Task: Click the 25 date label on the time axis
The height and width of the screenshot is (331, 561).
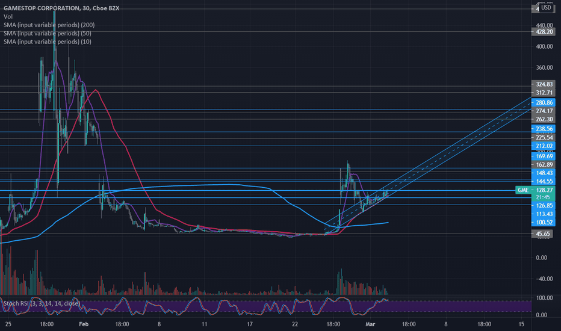Action: tap(8, 324)
